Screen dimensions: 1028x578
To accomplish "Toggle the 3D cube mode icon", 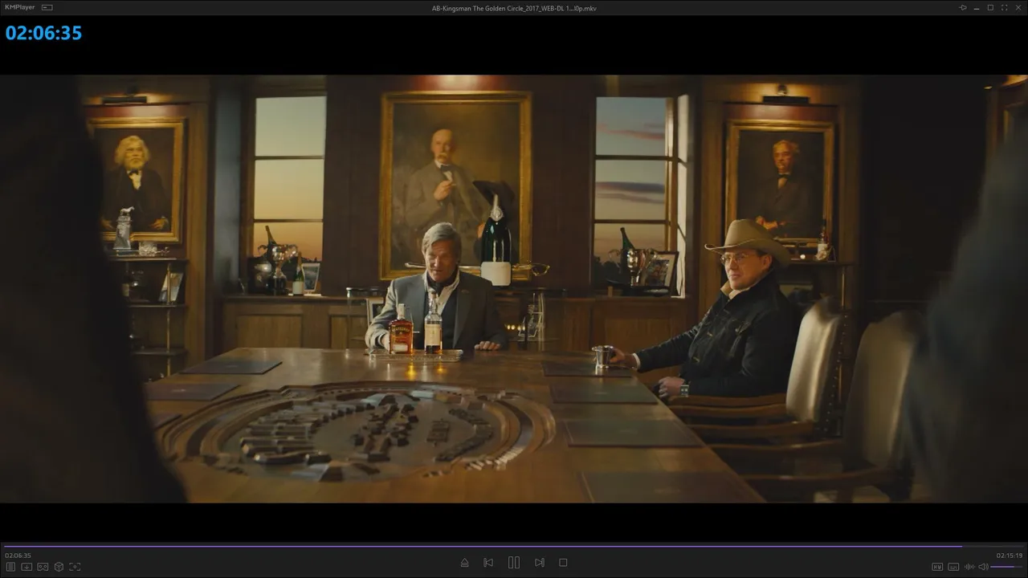I will pyautogui.click(x=59, y=567).
